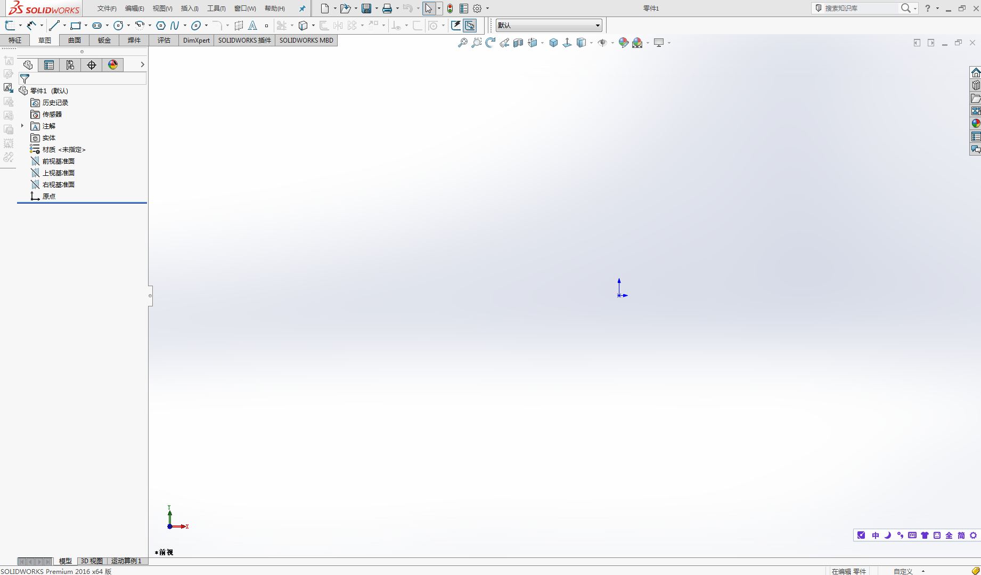Open the Hide/Show Items dropdown arrow
This screenshot has width=981, height=575.
(612, 43)
